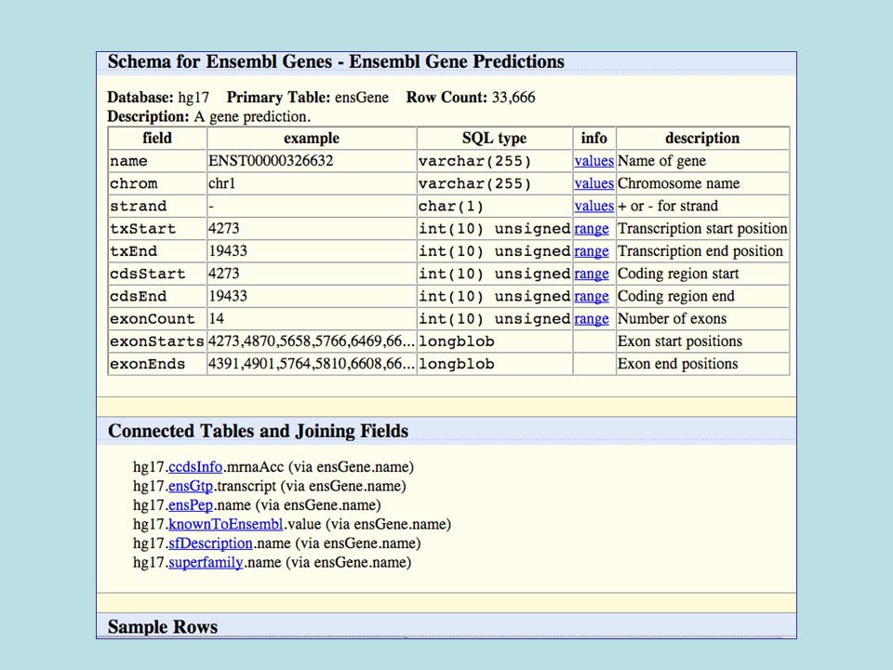Click the 'Coding region start' description
The image size is (893, 670).
(678, 274)
